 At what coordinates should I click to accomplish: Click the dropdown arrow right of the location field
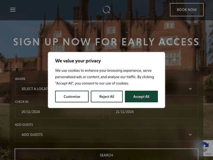coord(190,89)
